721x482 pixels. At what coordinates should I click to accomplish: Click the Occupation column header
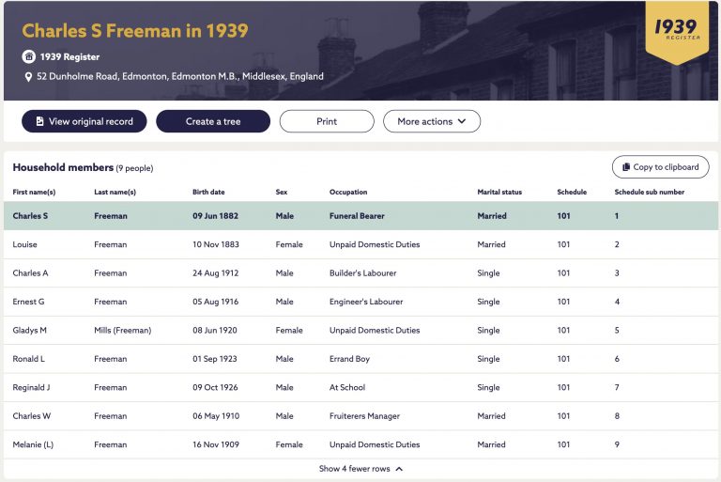348,192
